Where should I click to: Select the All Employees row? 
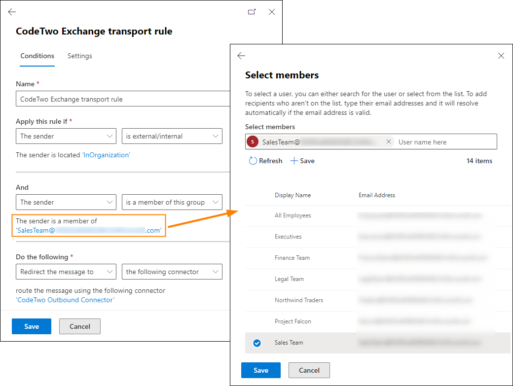[x=377, y=216]
